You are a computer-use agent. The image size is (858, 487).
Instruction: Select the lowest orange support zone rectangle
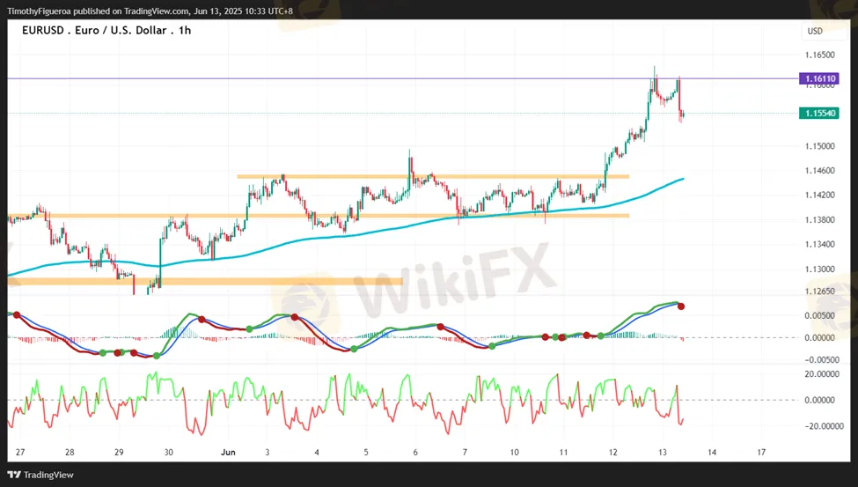tap(202, 282)
